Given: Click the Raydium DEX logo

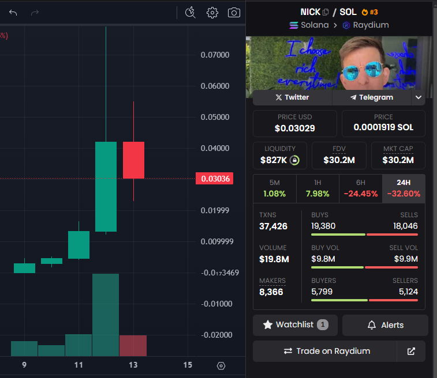Looking at the screenshot, I should tap(346, 25).
